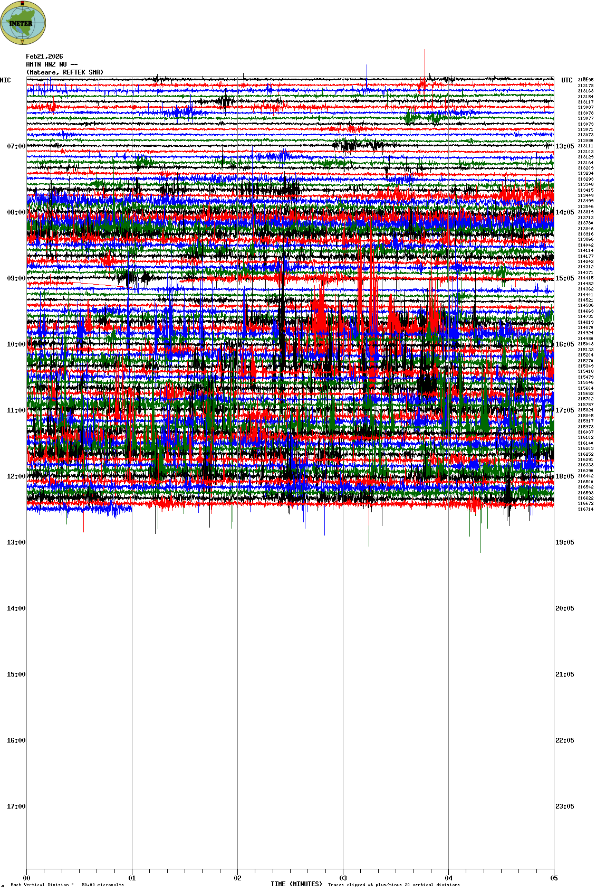
Task: Click the 23:05 UTC time marker
Action: [564, 806]
